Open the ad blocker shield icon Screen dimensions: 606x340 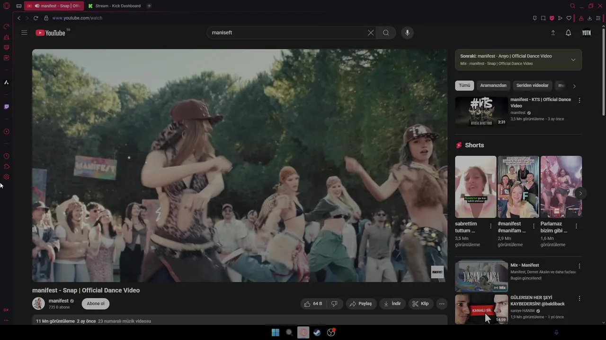tap(552, 18)
